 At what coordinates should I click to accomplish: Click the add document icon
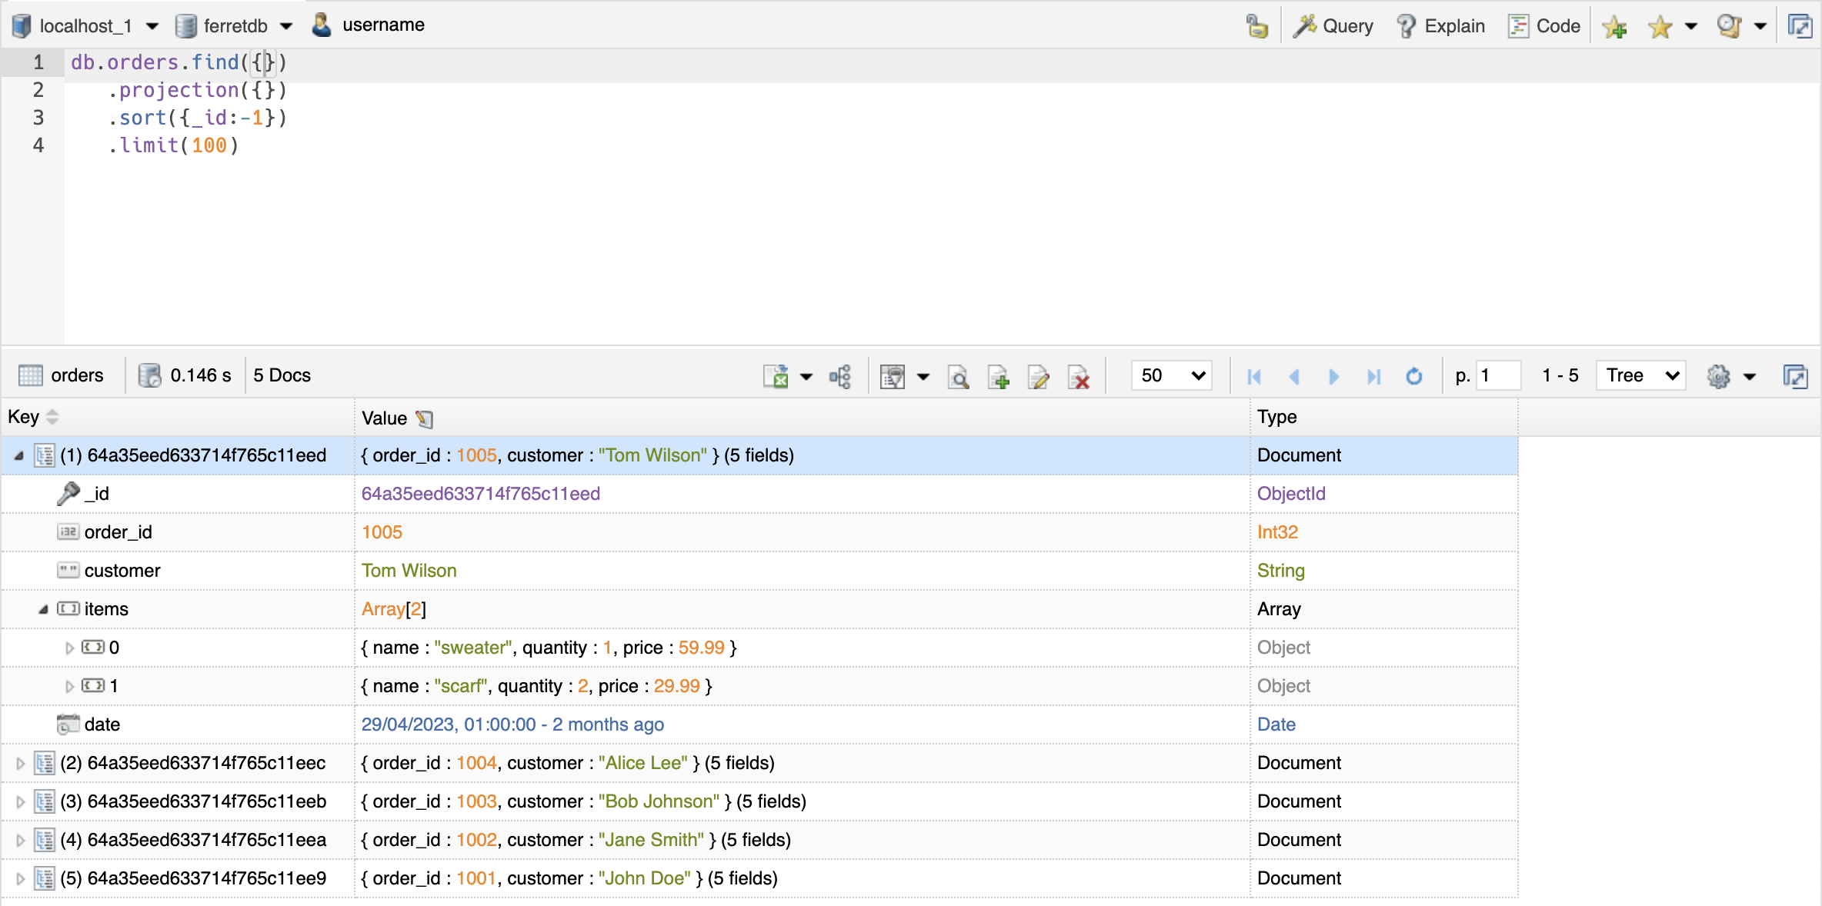[x=998, y=377]
